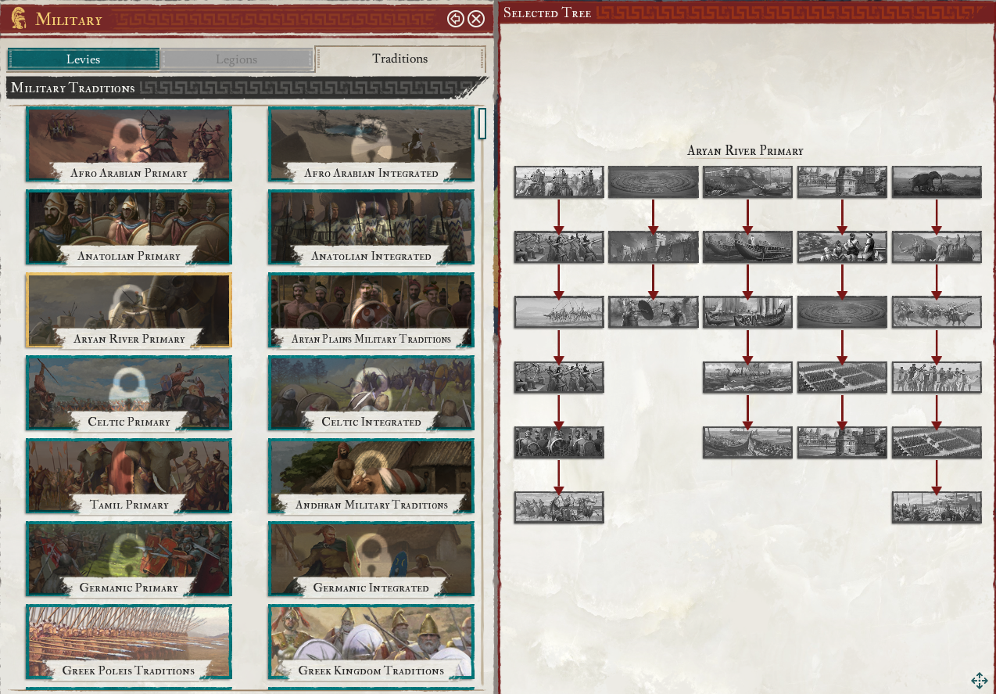Select mounted cavalry node at bottom of first column
Image resolution: width=996 pixels, height=694 pixels.
coord(559,507)
